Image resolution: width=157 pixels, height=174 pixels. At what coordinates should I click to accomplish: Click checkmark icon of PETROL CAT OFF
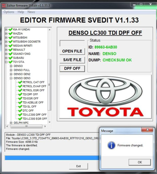20,82
